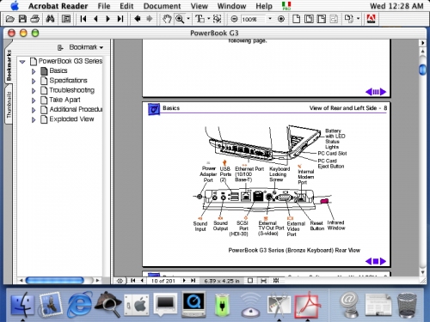The width and height of the screenshot is (430, 322).
Task: Open the Rotate View dropdown arrow
Action: (358, 19)
